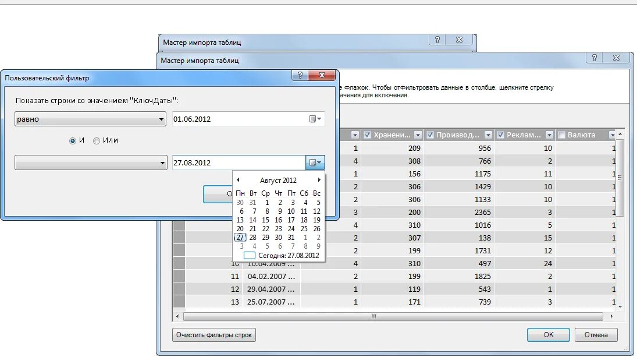The image size is (637, 357).
Task: Open filter arrow left of Хранени... column
Action: (355, 135)
